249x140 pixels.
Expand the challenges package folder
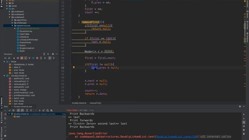(x=12, y=23)
